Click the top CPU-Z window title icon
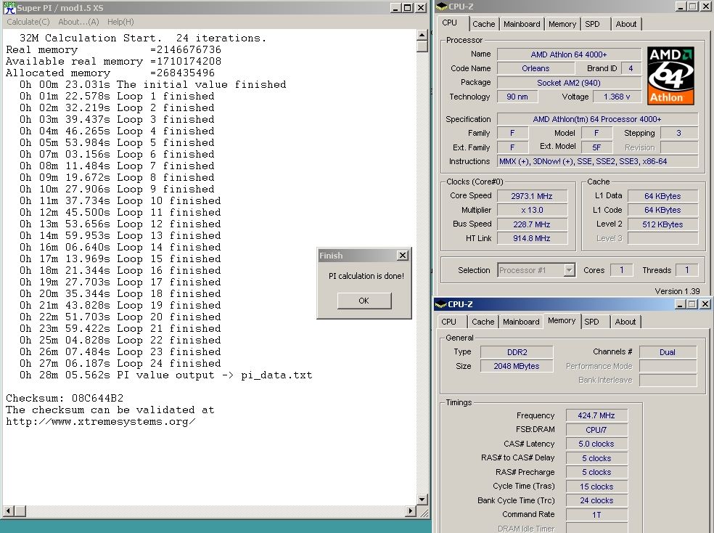Viewport: 714px width, 533px height. coord(442,7)
